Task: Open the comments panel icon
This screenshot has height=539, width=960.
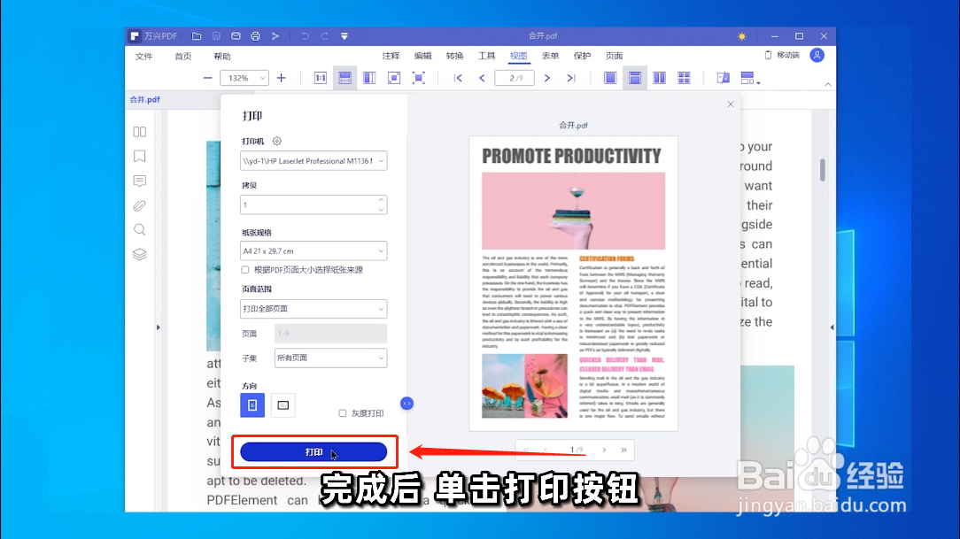Action: 140,181
